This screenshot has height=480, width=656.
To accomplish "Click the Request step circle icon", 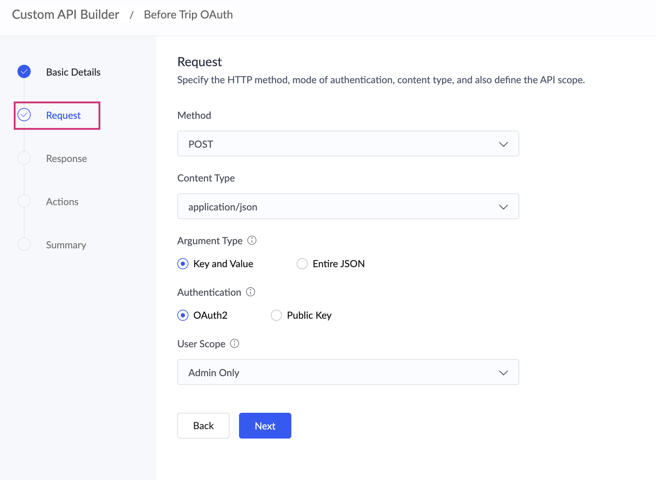I will point(24,115).
